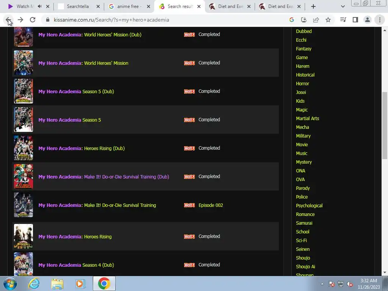
Task: Go forward with the forward arrow
Action: [20, 20]
